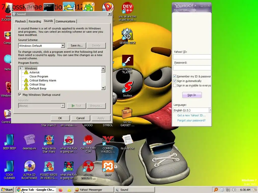Launch Angry Birds Star Wars icon
This screenshot has width=258, height=193.
(x=49, y=140)
